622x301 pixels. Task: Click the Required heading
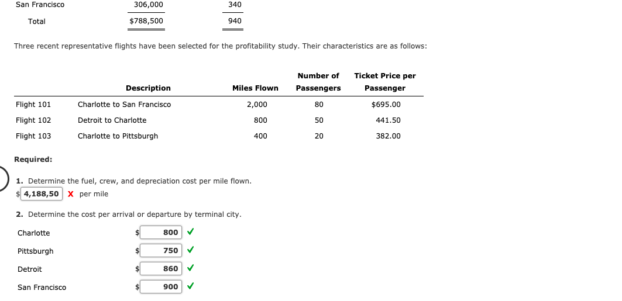pos(33,159)
